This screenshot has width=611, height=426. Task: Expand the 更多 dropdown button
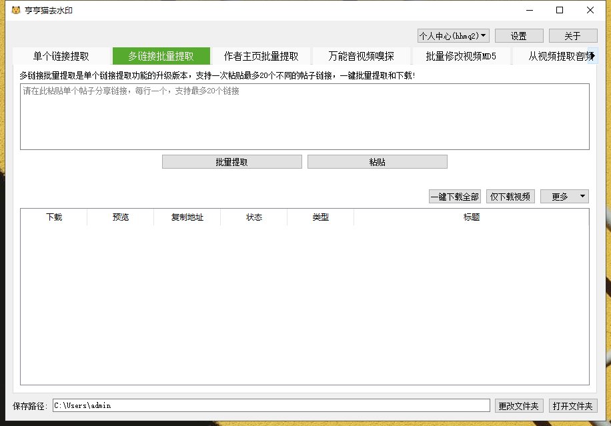564,197
